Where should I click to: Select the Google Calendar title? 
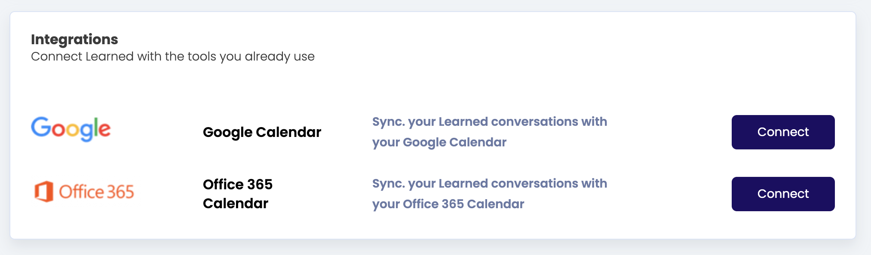point(262,132)
